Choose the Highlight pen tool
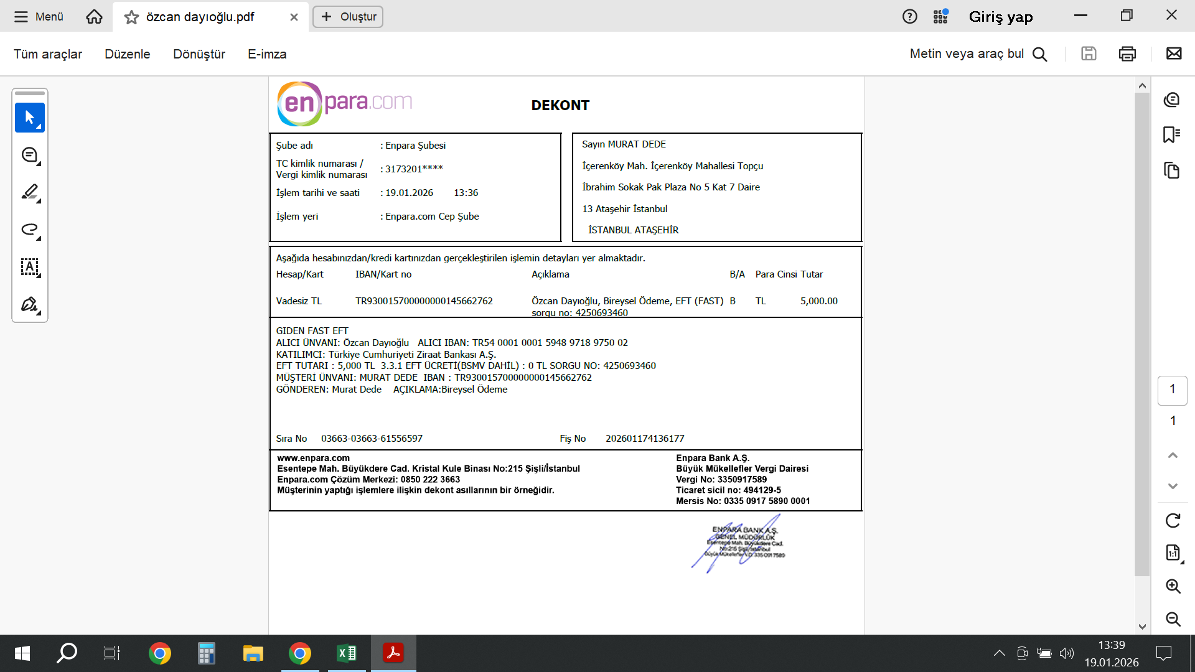This screenshot has height=672, width=1195. (x=30, y=192)
